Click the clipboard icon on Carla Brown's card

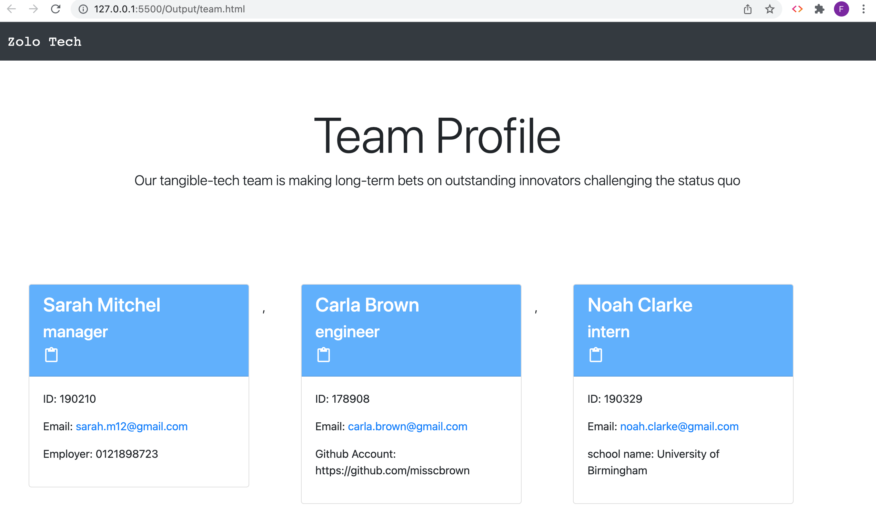click(x=323, y=354)
